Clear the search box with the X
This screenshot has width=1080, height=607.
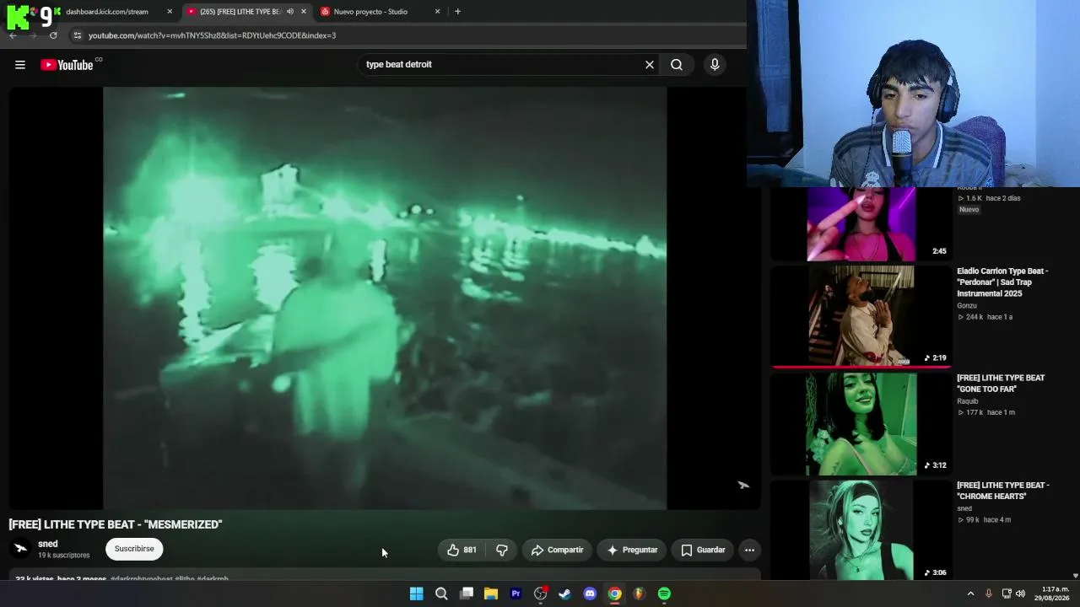pos(650,65)
